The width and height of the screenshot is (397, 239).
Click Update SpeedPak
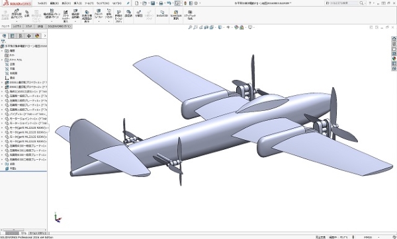click(x=176, y=15)
